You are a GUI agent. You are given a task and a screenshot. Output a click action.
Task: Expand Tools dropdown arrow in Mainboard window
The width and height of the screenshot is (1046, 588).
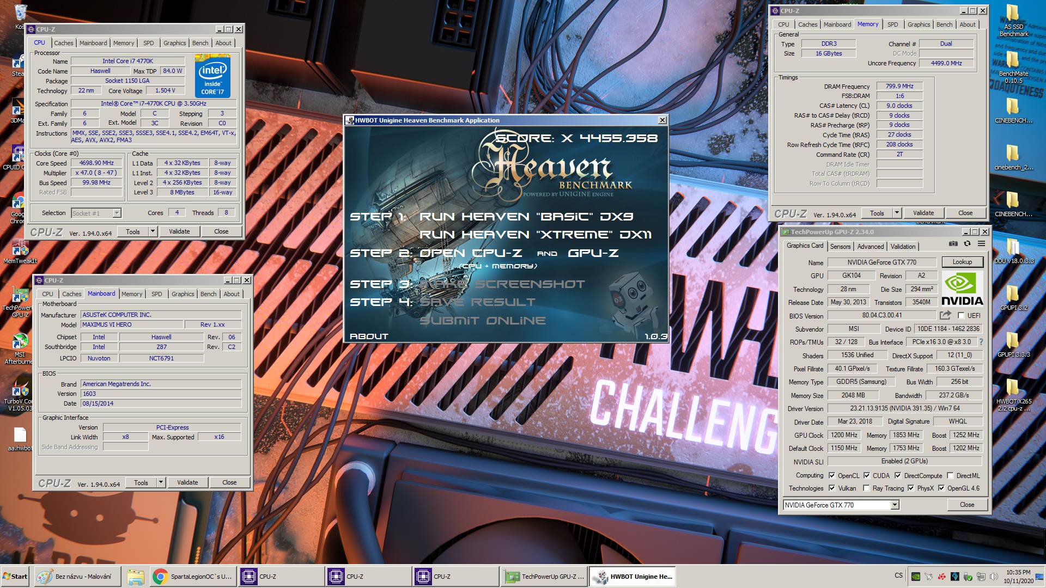pyautogui.click(x=161, y=482)
